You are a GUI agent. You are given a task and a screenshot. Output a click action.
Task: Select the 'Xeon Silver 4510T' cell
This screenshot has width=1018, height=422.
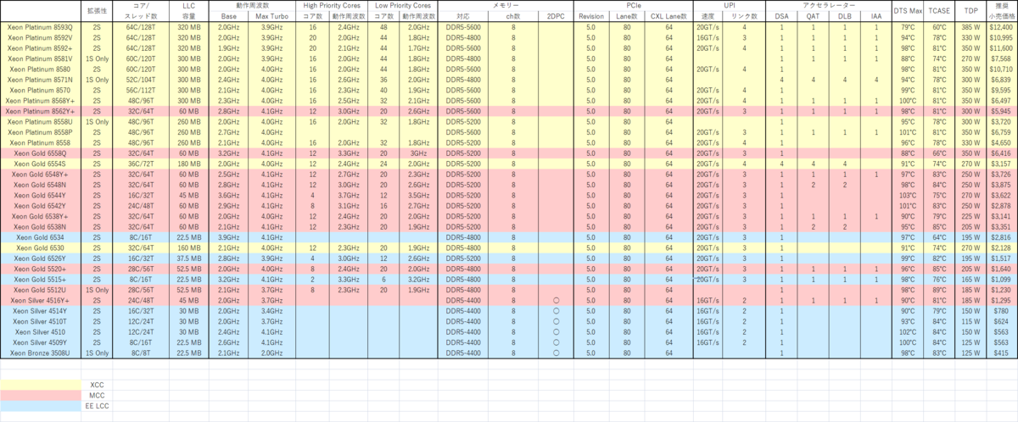40,321
